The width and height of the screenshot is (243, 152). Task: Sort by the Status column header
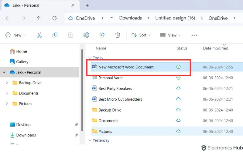click(x=182, y=48)
